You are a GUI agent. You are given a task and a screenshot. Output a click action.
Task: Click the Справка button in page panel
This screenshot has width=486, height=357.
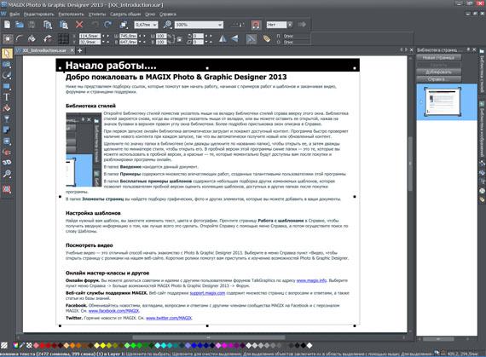click(x=438, y=79)
